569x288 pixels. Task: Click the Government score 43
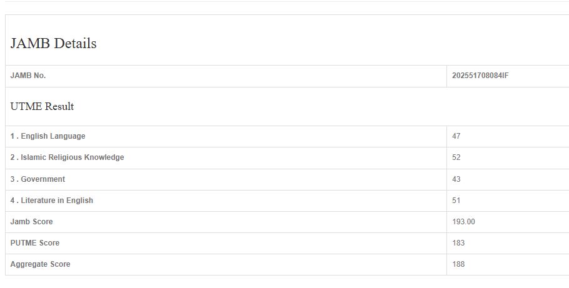(x=456, y=179)
